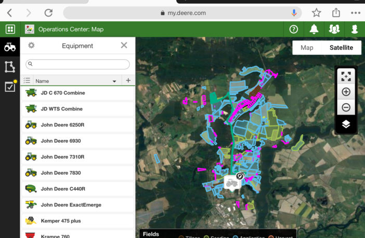Add new equipment with plus button
Viewport: 365px width, 238px height.
[x=128, y=80]
